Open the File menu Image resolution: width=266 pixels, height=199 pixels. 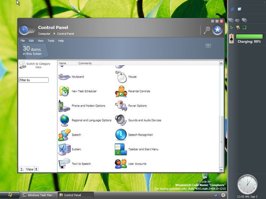(x=23, y=41)
